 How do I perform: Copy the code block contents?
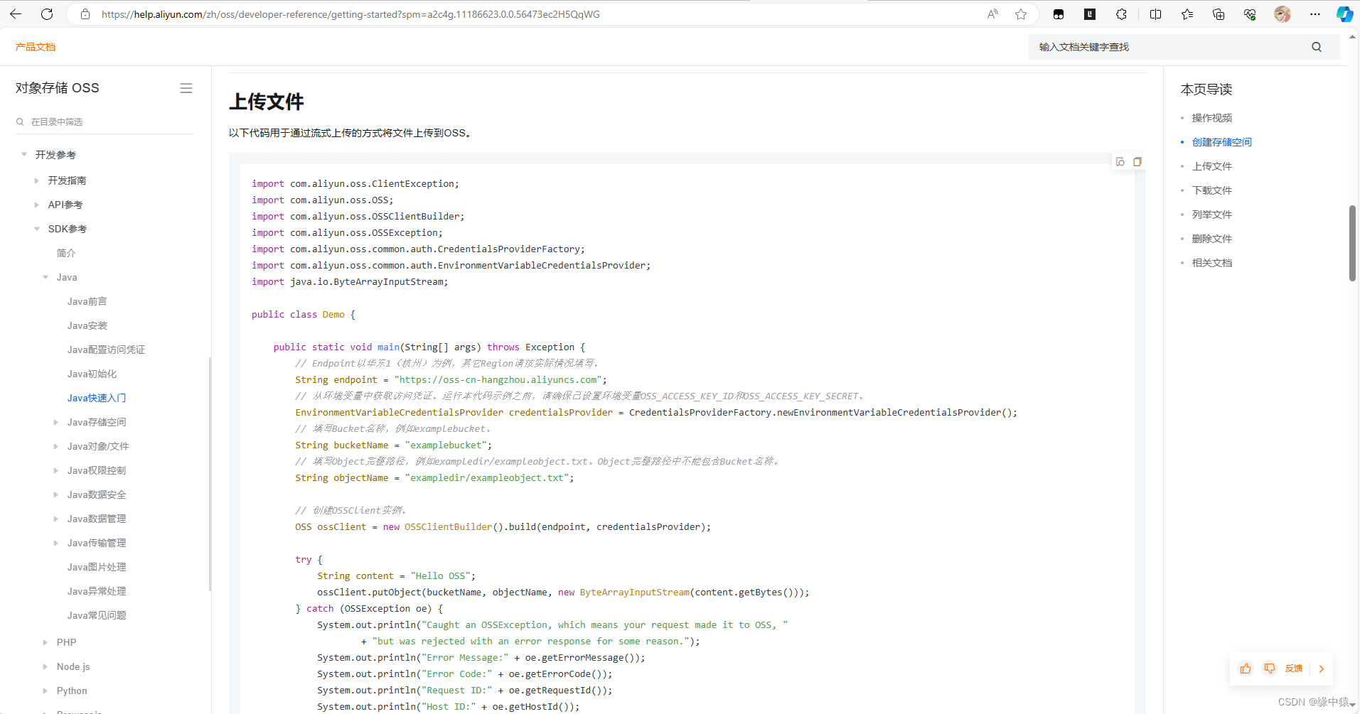[1137, 162]
